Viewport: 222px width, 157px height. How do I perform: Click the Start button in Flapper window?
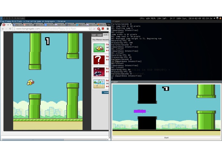click(x=166, y=138)
